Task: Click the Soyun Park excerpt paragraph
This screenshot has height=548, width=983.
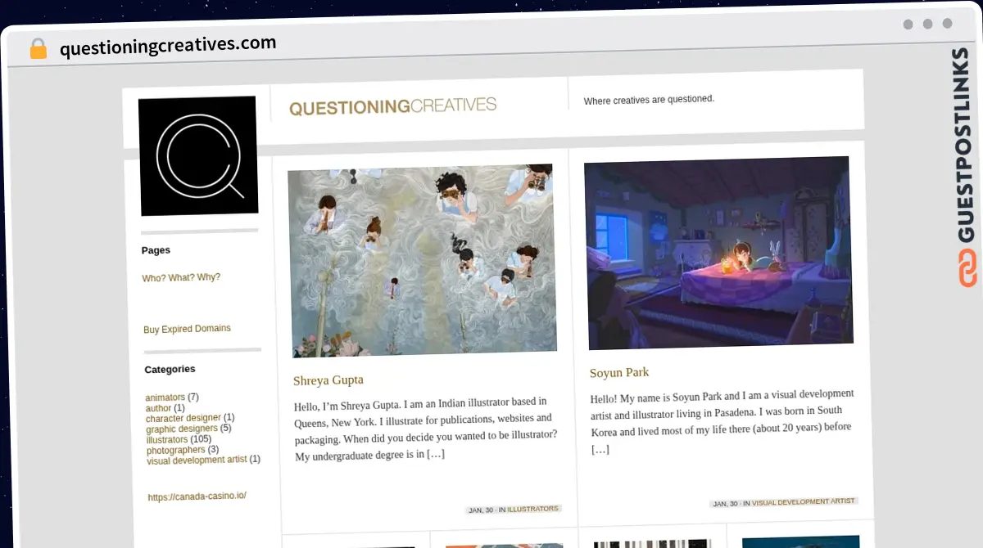Action: (722, 421)
